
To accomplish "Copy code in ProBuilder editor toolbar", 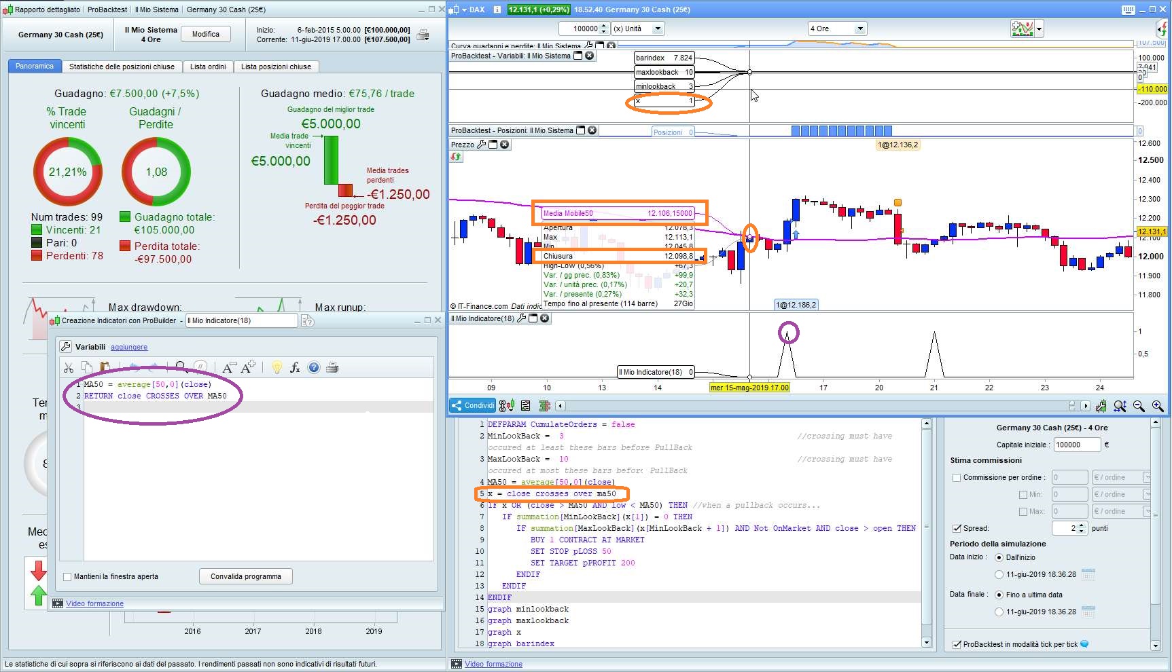I will [x=86, y=367].
